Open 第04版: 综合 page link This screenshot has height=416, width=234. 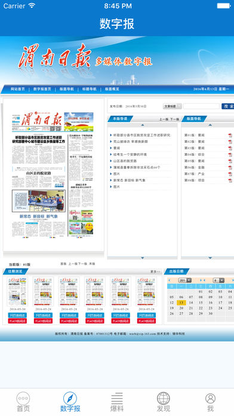tap(195, 154)
